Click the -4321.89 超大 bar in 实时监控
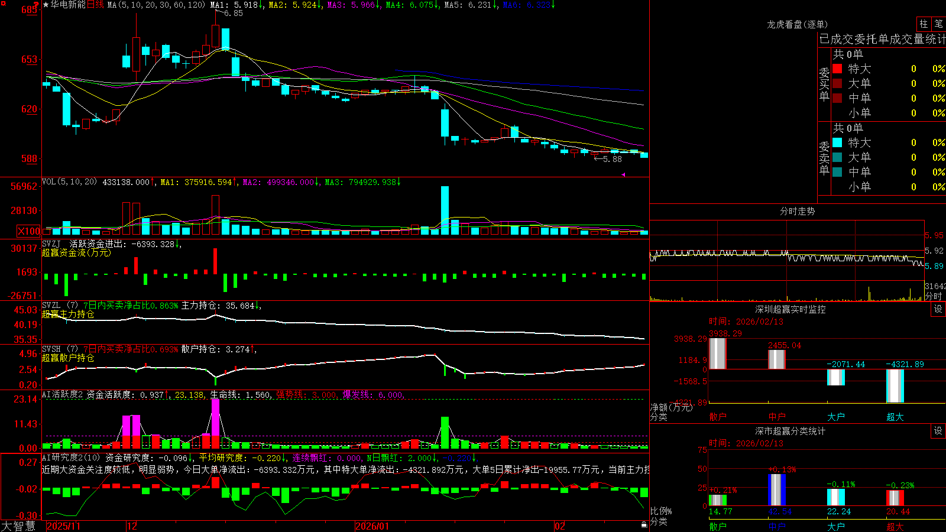Image resolution: width=946 pixels, height=532 pixels. pyautogui.click(x=895, y=386)
